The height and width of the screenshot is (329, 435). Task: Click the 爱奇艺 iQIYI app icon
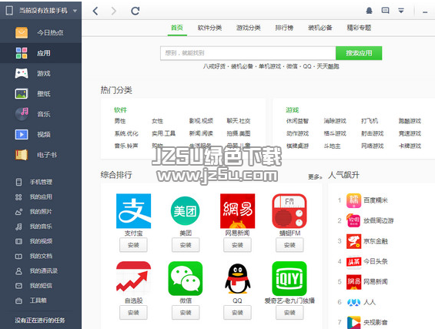pos(289,278)
